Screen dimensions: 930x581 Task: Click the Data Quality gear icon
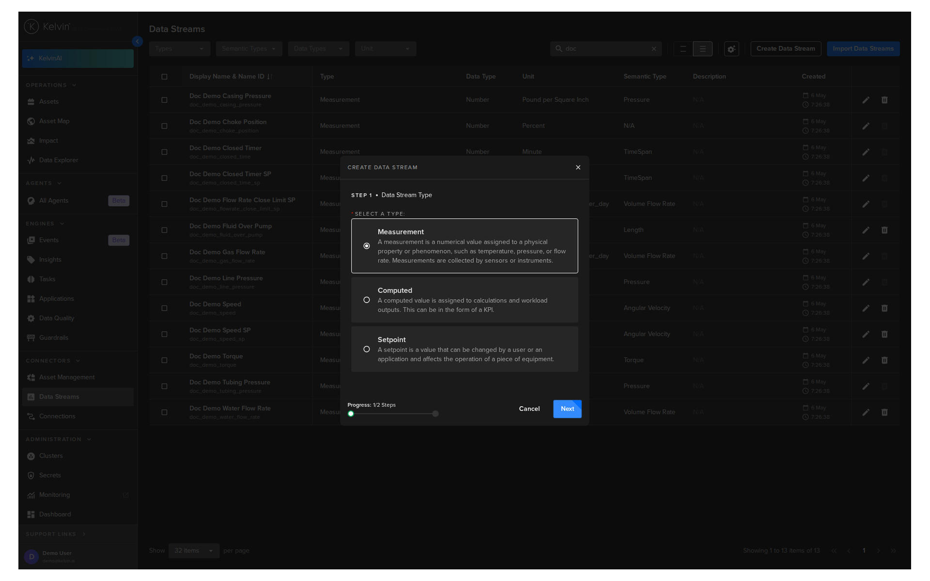pos(31,319)
